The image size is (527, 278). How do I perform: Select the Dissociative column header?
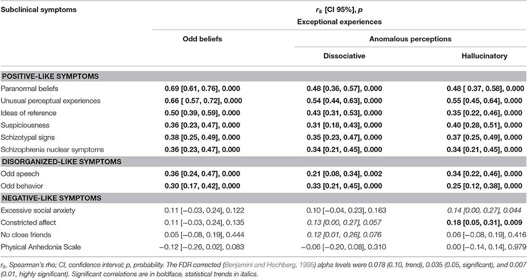tap(344, 55)
